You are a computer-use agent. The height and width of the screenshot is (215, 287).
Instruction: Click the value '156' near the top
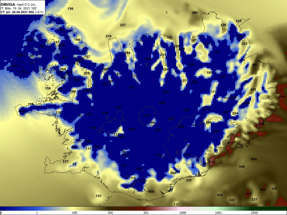[x=71, y=9]
